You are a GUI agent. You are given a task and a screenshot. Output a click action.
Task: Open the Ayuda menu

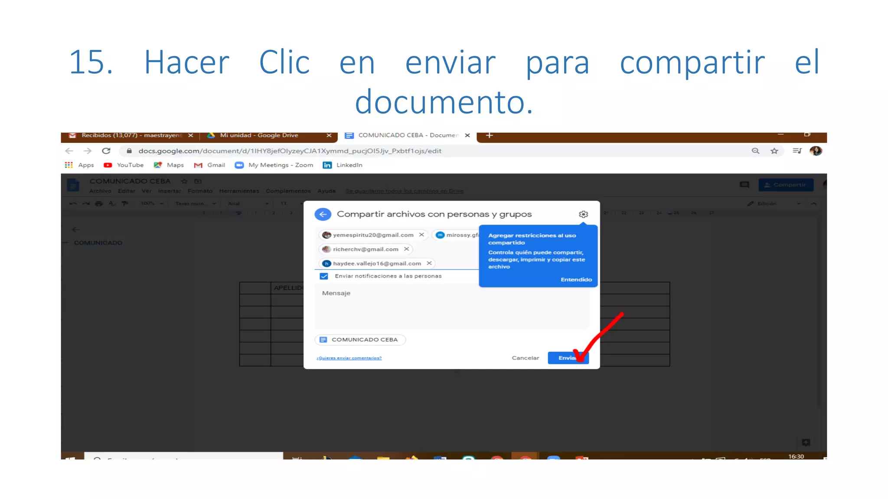[326, 191]
